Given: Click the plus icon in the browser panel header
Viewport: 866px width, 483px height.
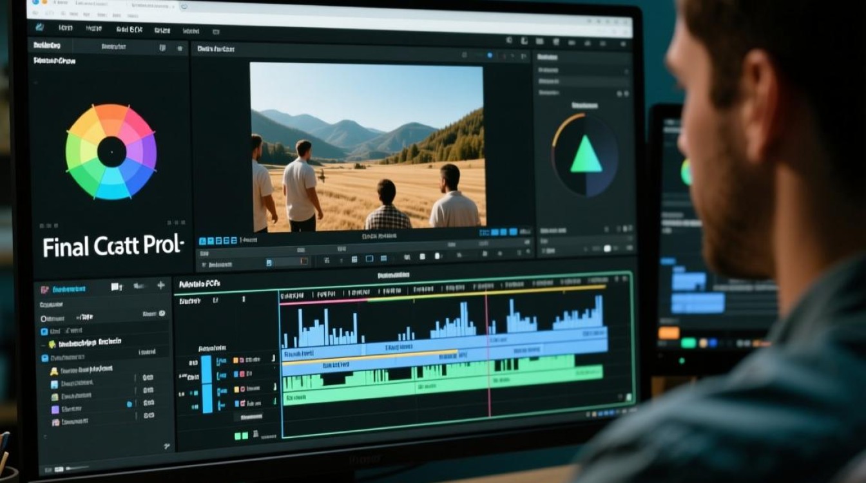Looking at the screenshot, I should (x=160, y=285).
